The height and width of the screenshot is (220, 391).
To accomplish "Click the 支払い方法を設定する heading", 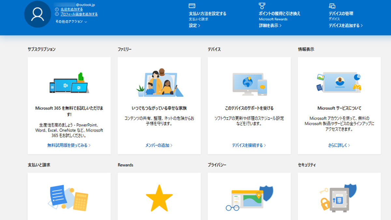I will [x=208, y=14].
